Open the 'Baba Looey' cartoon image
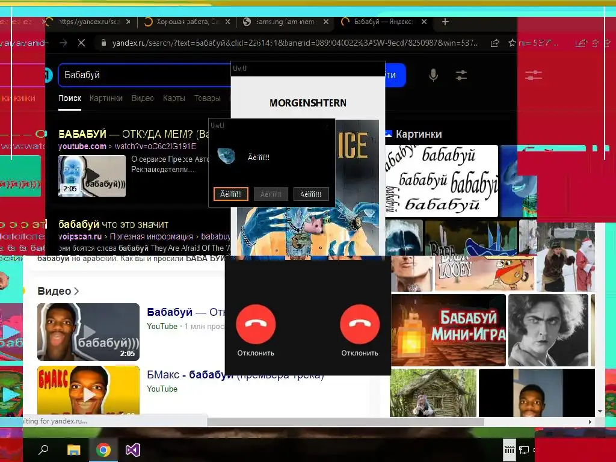Image resolution: width=616 pixels, height=462 pixels. tap(484, 273)
